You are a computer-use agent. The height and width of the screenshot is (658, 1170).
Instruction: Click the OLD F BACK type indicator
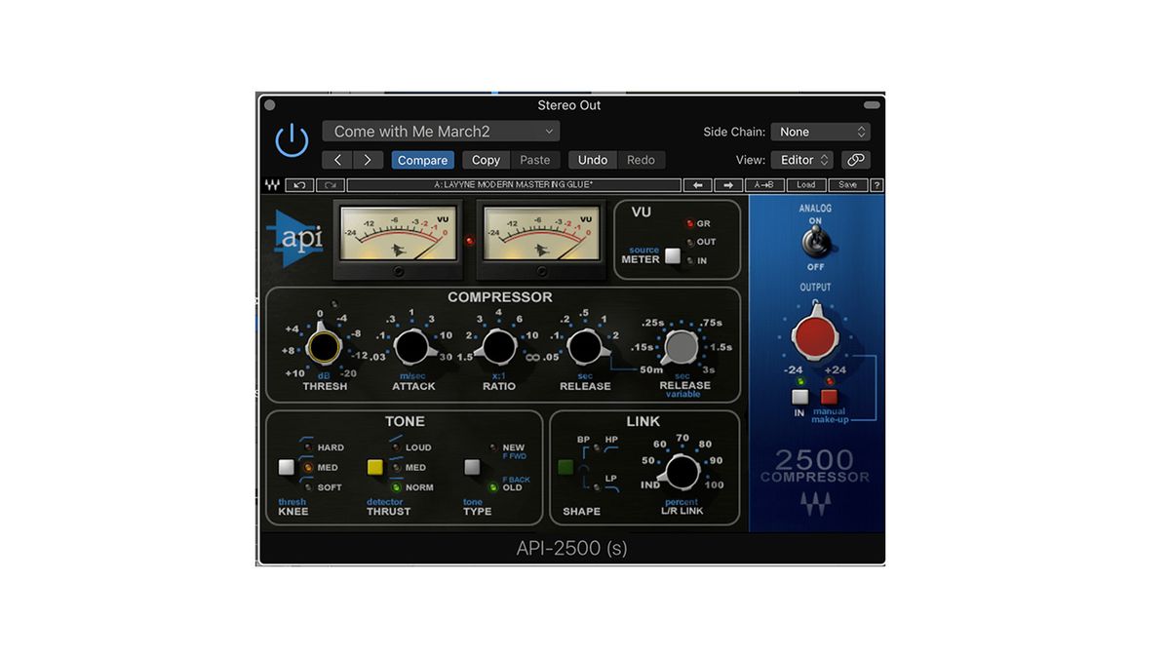493,487
